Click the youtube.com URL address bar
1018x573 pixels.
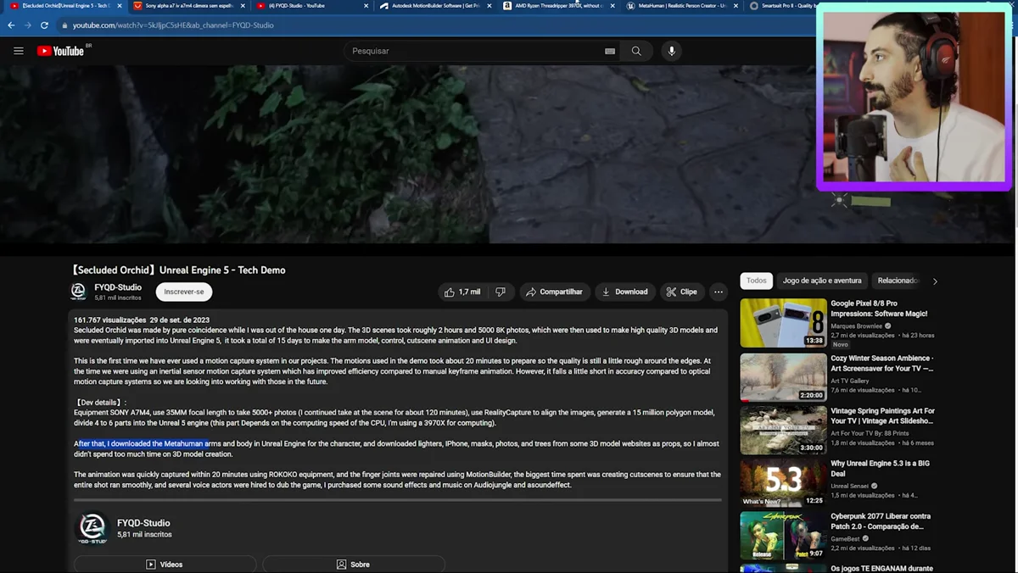coord(173,25)
